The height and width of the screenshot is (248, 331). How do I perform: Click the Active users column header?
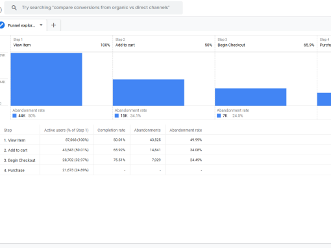pos(66,130)
